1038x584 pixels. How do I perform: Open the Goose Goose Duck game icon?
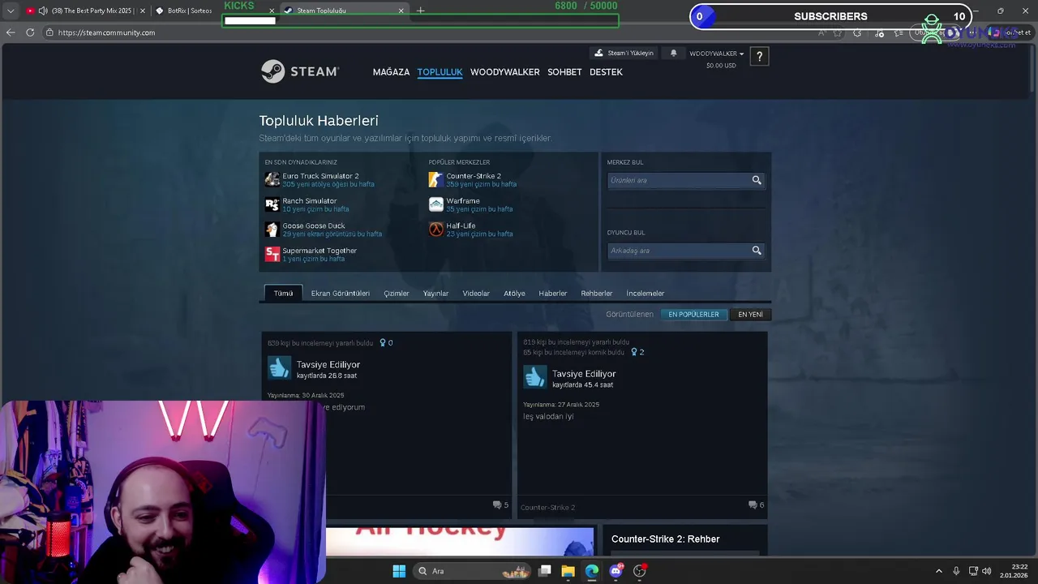[272, 230]
